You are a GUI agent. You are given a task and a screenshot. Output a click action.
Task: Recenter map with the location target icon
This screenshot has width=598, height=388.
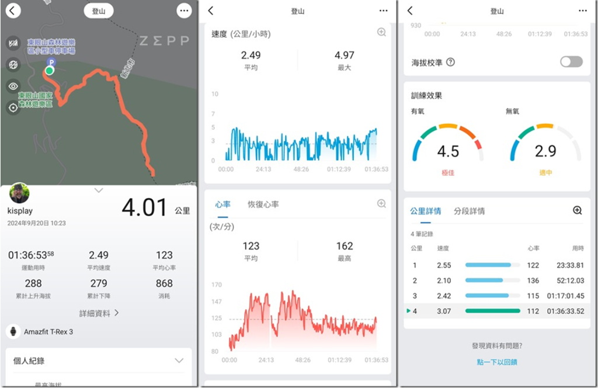click(x=13, y=108)
